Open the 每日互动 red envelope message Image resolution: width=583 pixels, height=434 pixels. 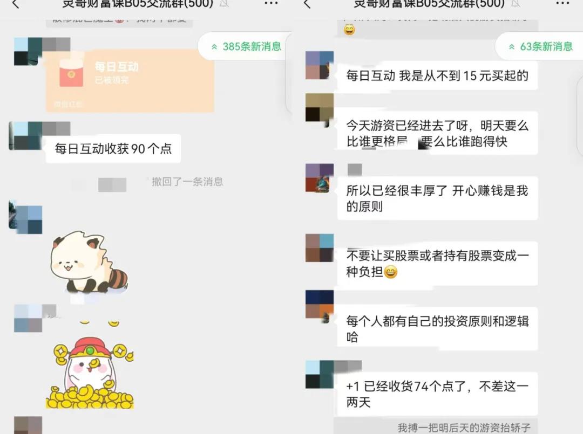coord(130,80)
